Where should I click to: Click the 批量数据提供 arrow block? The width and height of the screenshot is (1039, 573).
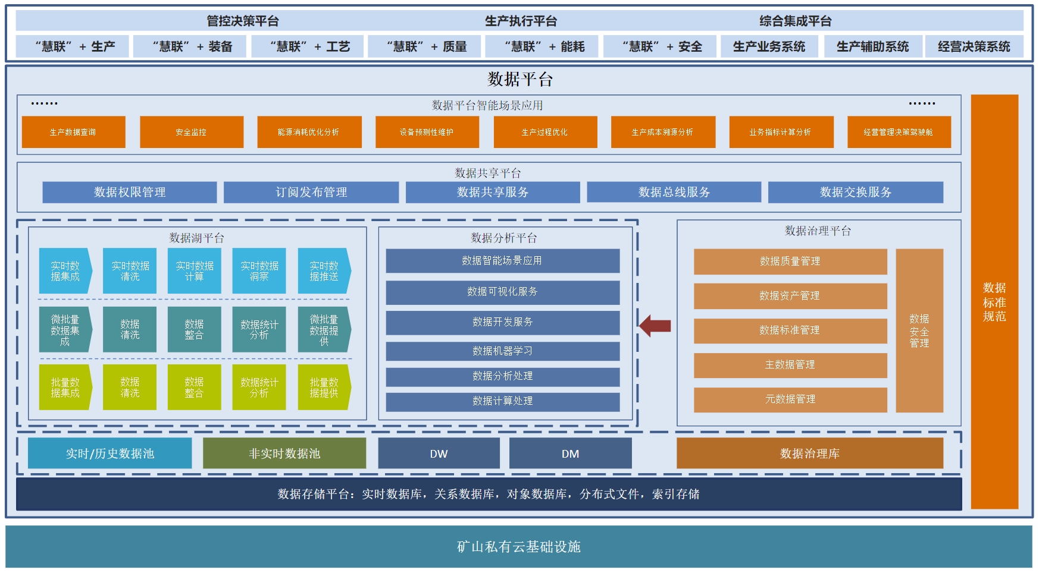[324, 388]
